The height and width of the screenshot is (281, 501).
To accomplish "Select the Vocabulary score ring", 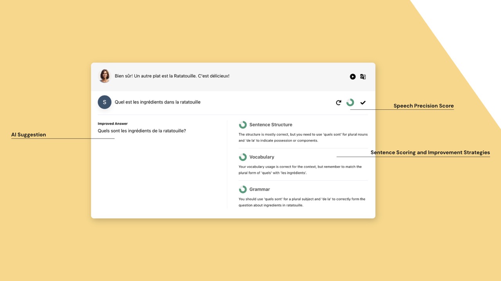I will (x=243, y=157).
